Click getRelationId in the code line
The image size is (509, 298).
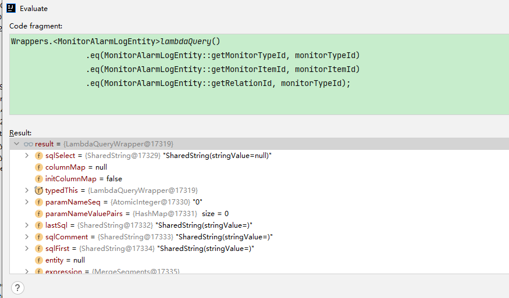(x=241, y=83)
